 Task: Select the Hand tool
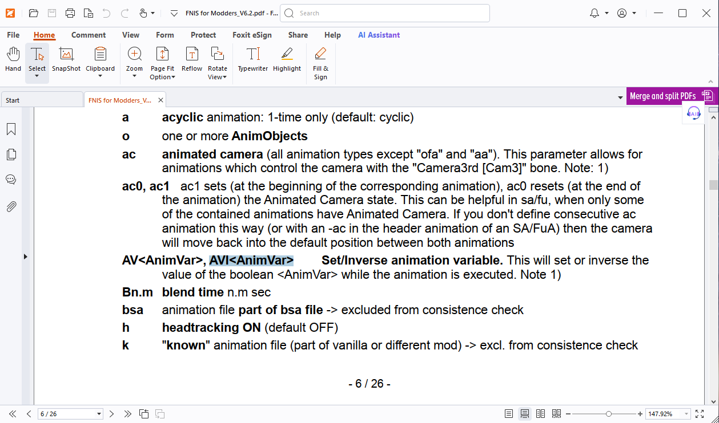13,59
